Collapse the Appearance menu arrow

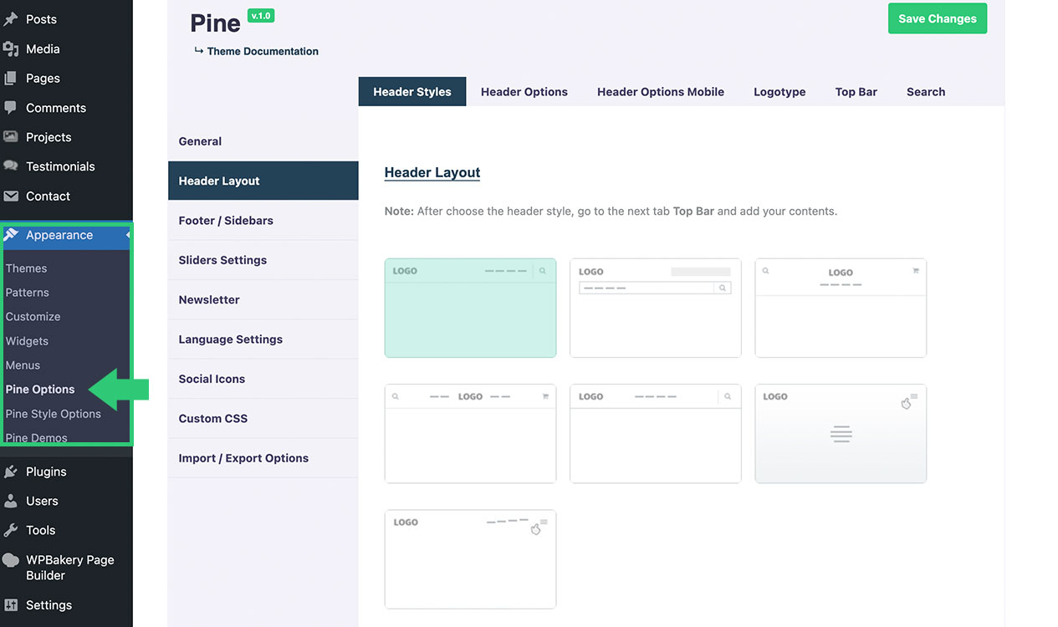point(128,236)
